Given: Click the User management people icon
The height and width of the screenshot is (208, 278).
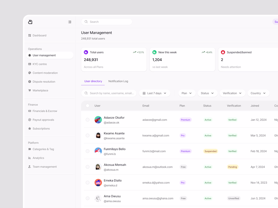Looking at the screenshot, I should (x=30, y=55).
